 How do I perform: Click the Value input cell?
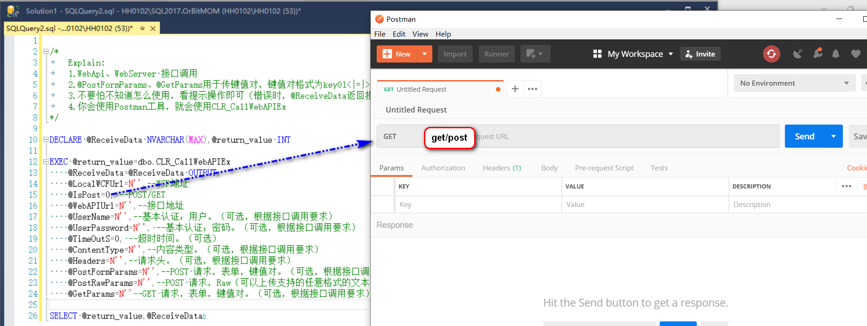coord(645,204)
